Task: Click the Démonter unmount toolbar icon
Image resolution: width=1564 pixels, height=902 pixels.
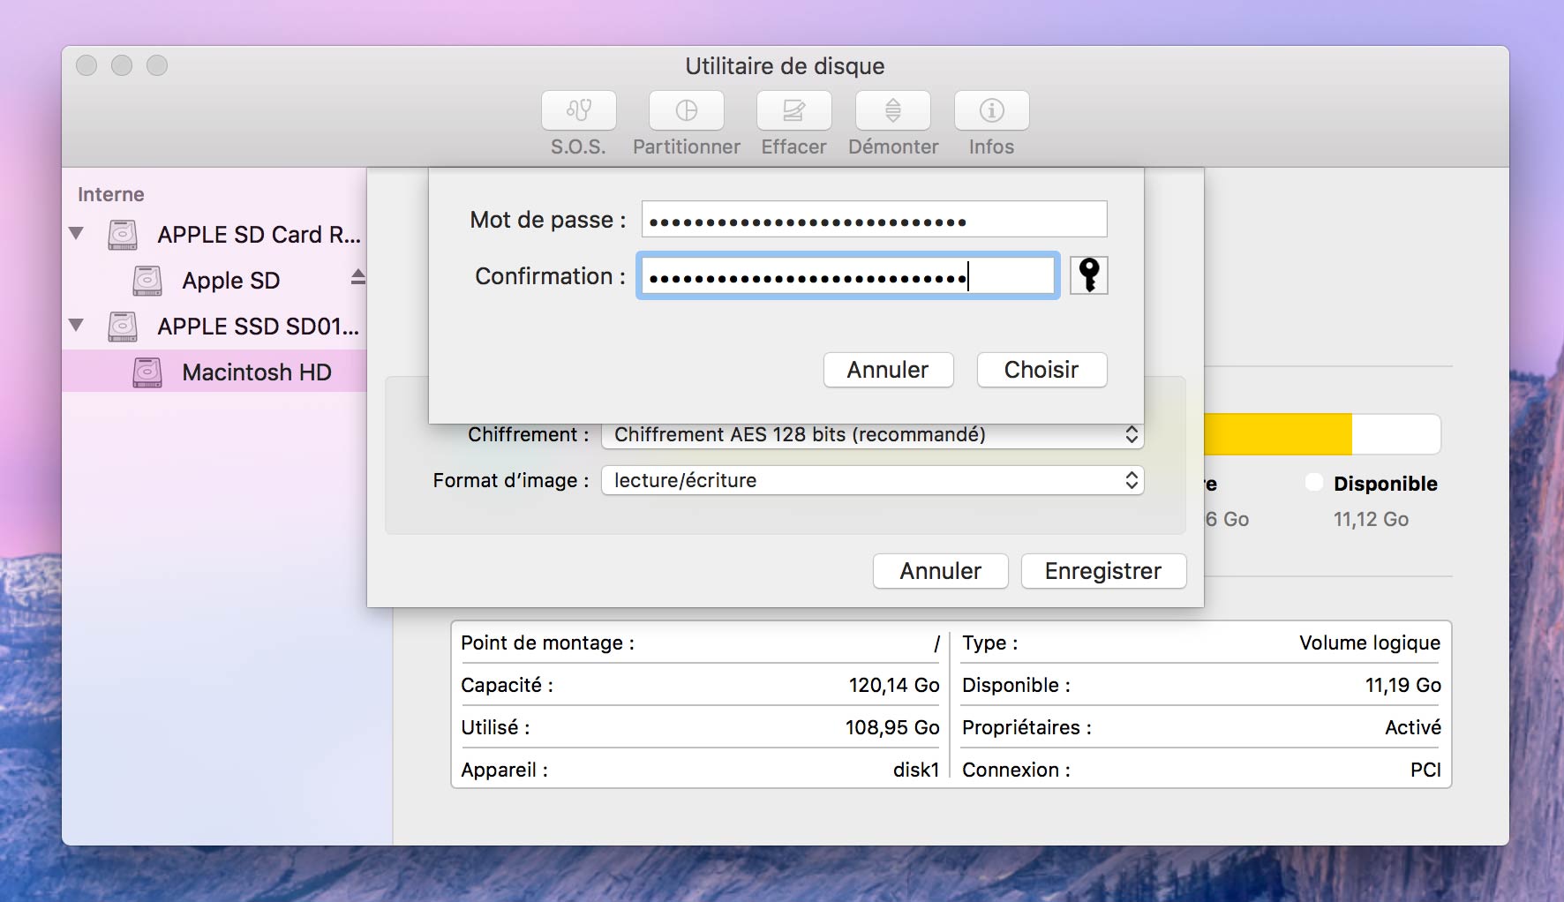Action: pyautogui.click(x=892, y=110)
